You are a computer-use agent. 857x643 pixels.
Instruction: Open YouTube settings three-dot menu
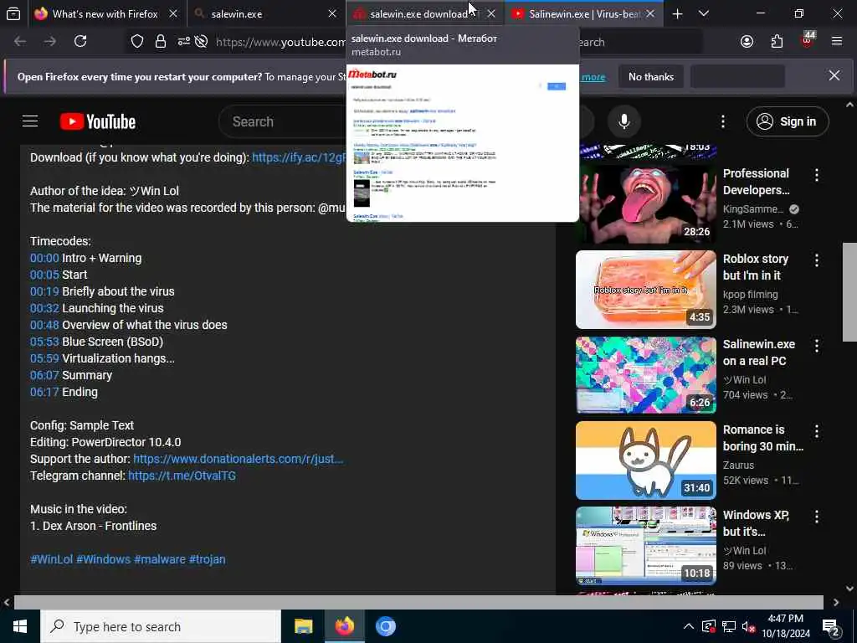coord(722,121)
